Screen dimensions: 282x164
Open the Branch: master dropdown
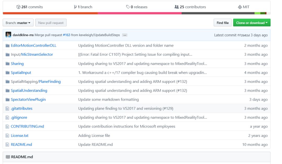(18, 23)
